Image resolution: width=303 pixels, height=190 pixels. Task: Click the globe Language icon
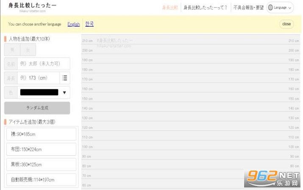270,8
